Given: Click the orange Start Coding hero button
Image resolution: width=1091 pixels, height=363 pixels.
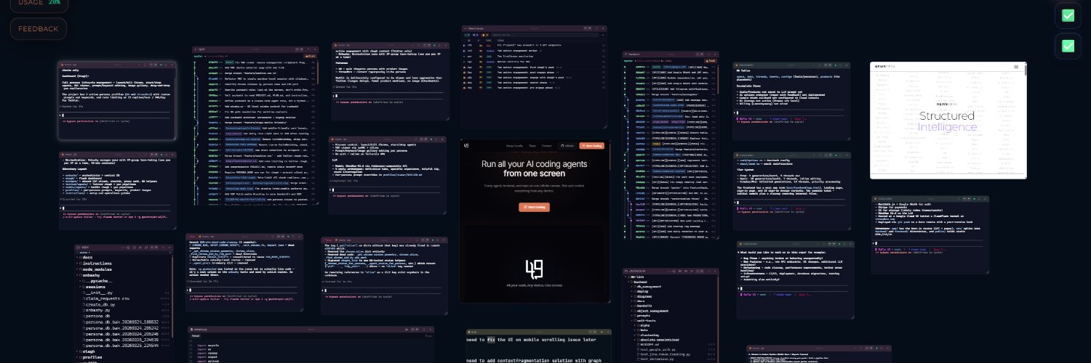Looking at the screenshot, I should click(535, 207).
